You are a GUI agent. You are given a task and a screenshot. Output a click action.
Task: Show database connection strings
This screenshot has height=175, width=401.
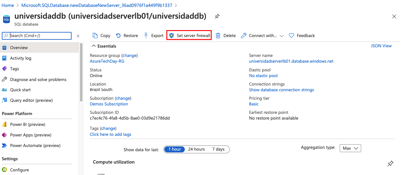(x=281, y=90)
